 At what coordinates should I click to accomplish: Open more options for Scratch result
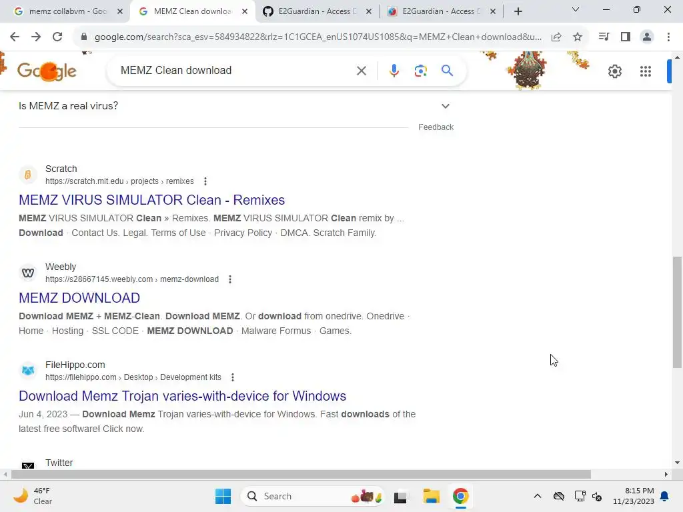pos(205,181)
